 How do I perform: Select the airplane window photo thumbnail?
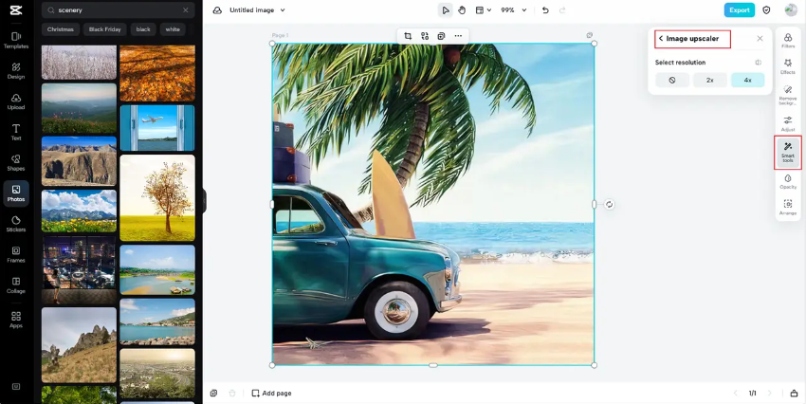click(157, 128)
